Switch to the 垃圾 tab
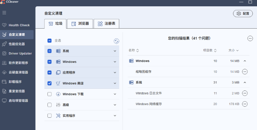257x130 pixels. [55, 24]
